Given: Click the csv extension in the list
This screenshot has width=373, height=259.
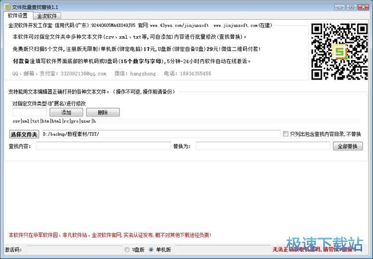Looking at the screenshot, I should [x=16, y=121].
